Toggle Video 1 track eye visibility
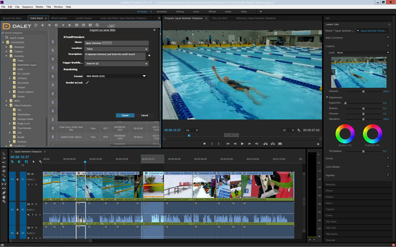The height and width of the screenshot is (247, 396). tap(32, 174)
